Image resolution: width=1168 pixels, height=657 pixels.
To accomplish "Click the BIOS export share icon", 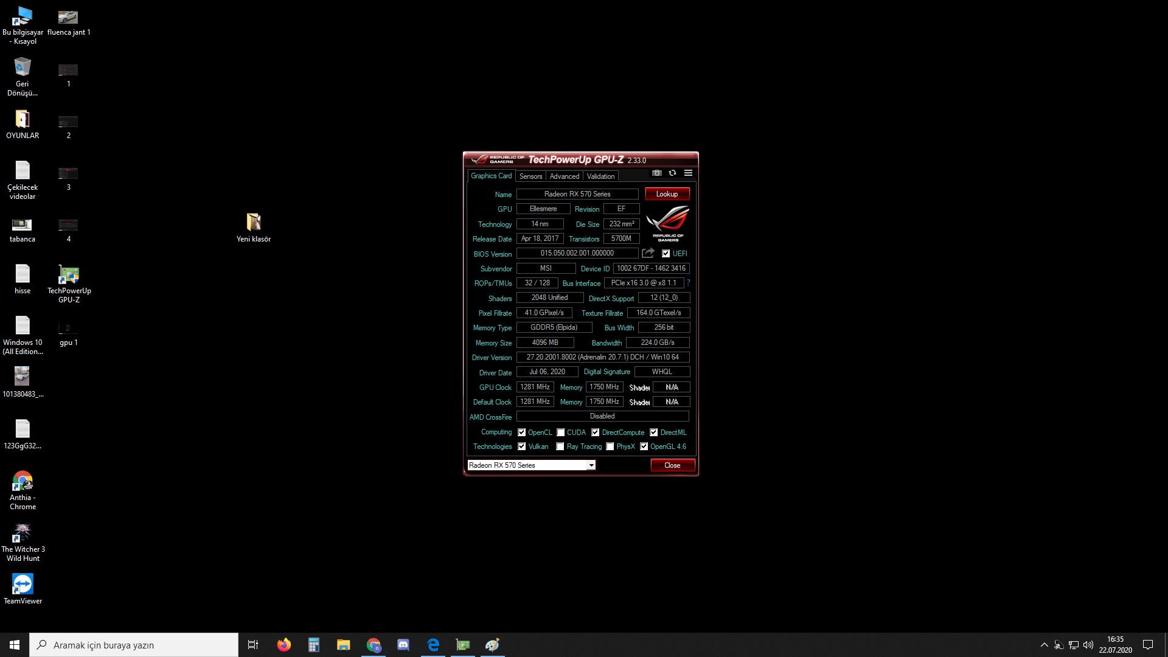I will (648, 253).
